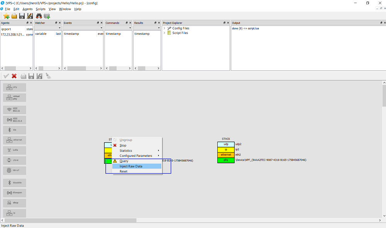The height and width of the screenshot is (228, 386).
Task: Open the Events panel dropdown
Action: 101,28
